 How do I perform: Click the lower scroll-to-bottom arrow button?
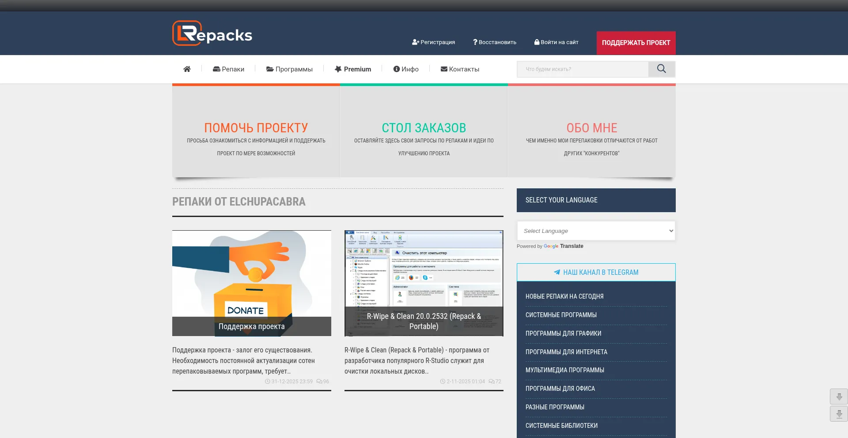pyautogui.click(x=839, y=414)
